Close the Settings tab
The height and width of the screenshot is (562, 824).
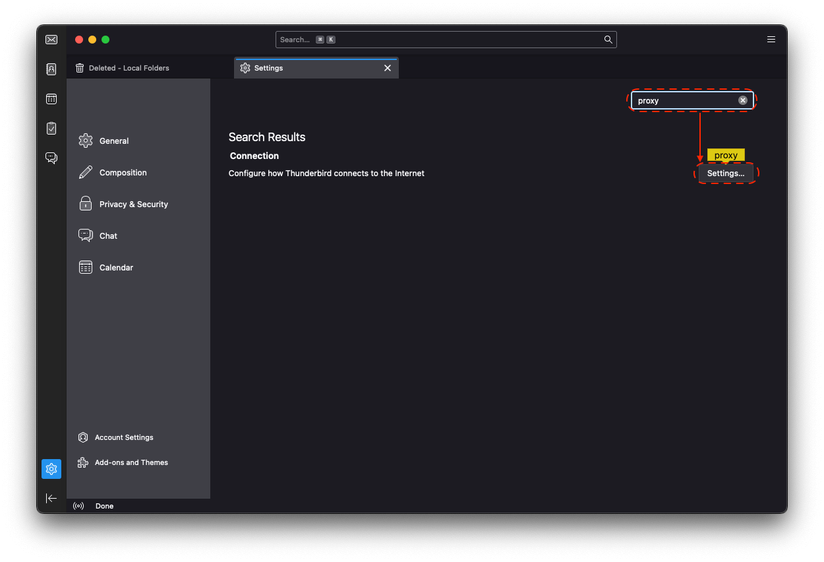click(x=388, y=68)
